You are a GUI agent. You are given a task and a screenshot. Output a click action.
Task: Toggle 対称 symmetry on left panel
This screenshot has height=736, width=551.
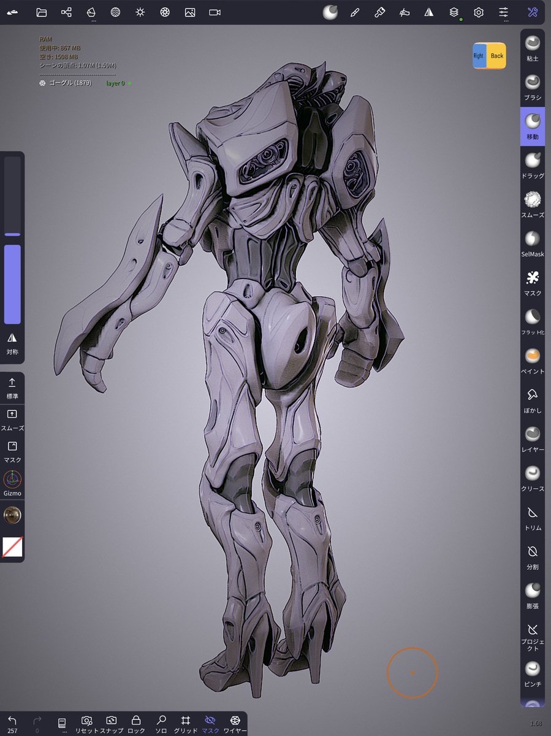click(12, 344)
